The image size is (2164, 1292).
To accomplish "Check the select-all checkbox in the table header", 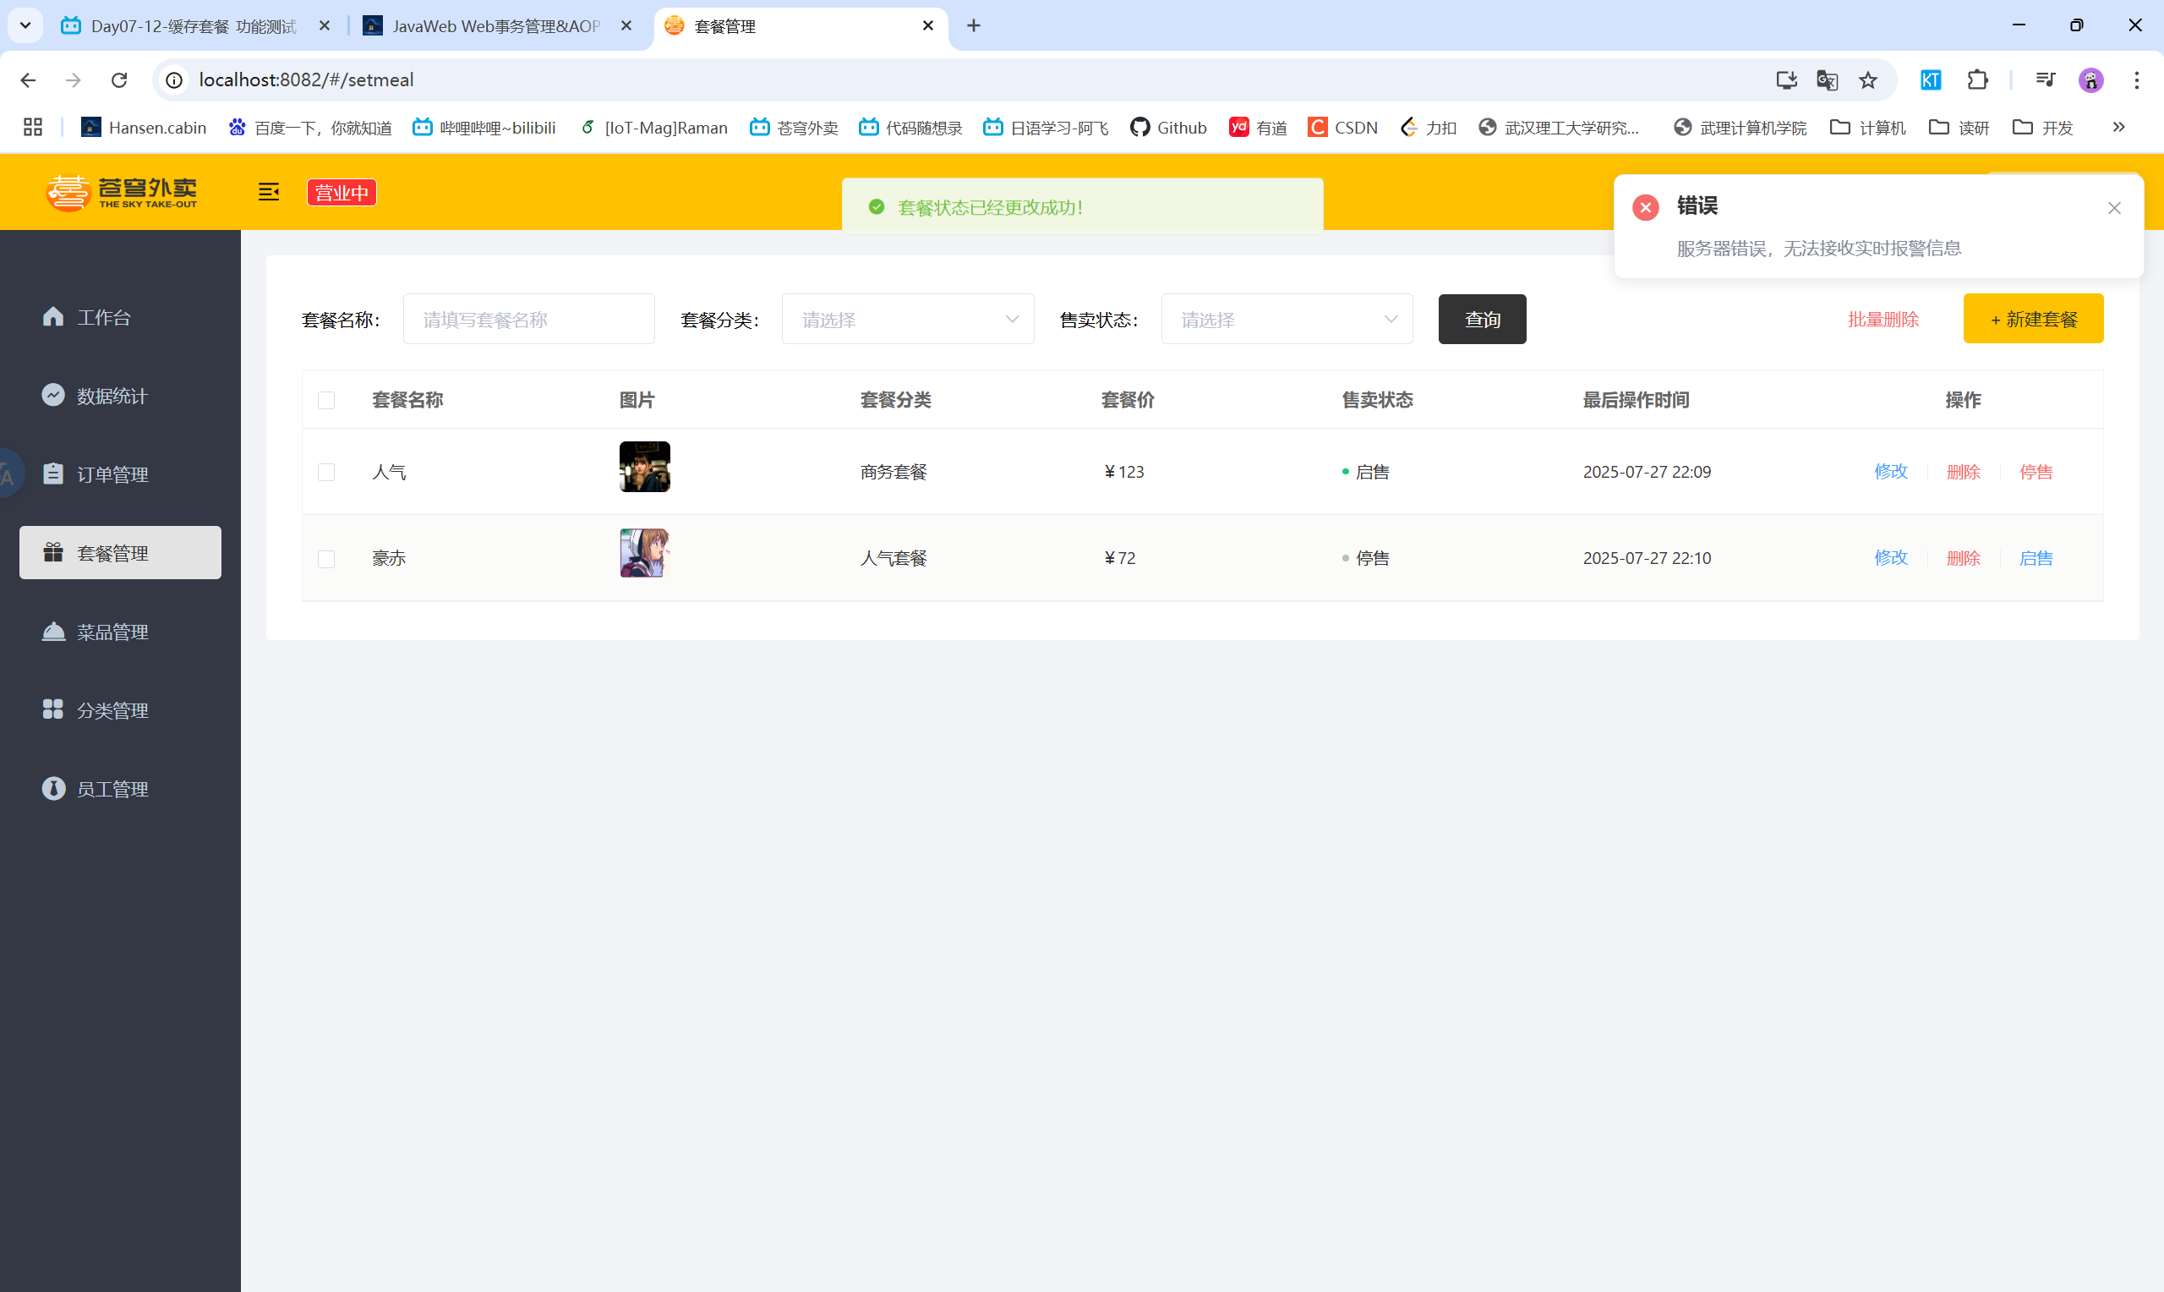I will click(327, 401).
